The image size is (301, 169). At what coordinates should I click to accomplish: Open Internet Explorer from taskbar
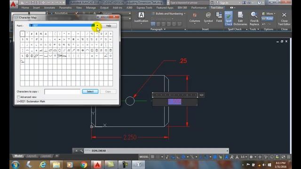(43, 165)
